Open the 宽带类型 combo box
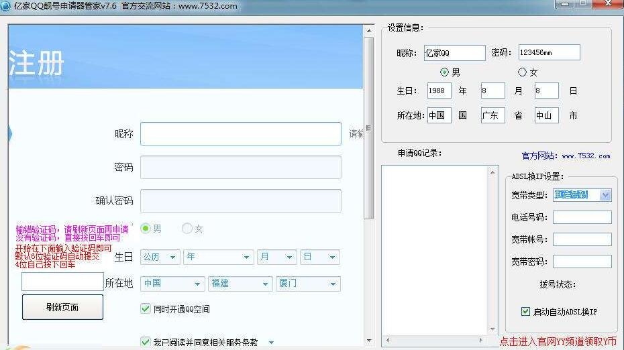Screen dimensions: 624x350 click(582, 195)
